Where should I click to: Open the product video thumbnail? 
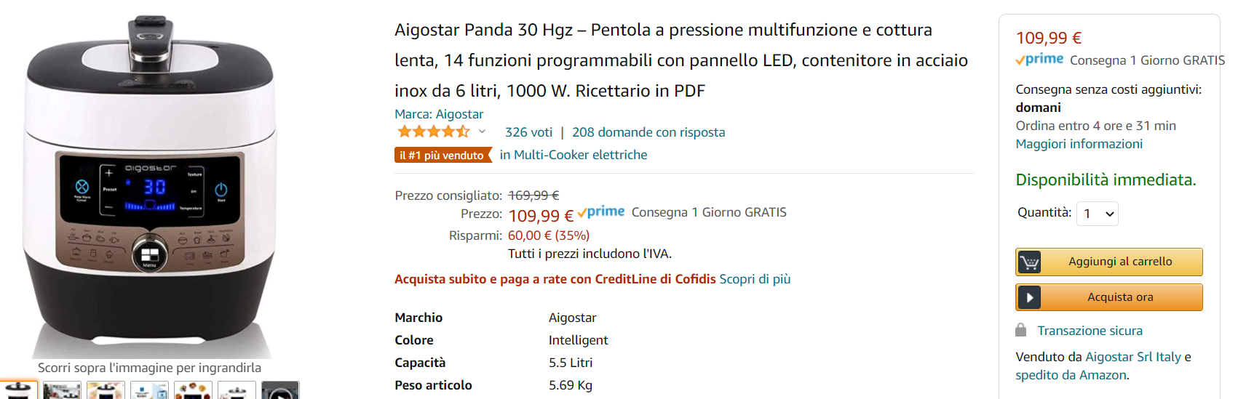tap(280, 391)
